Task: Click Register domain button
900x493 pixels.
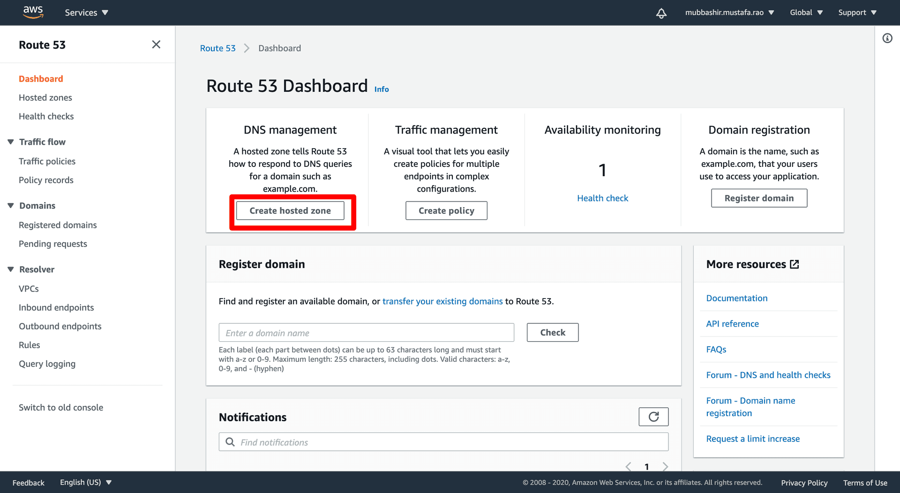Action: click(x=759, y=198)
